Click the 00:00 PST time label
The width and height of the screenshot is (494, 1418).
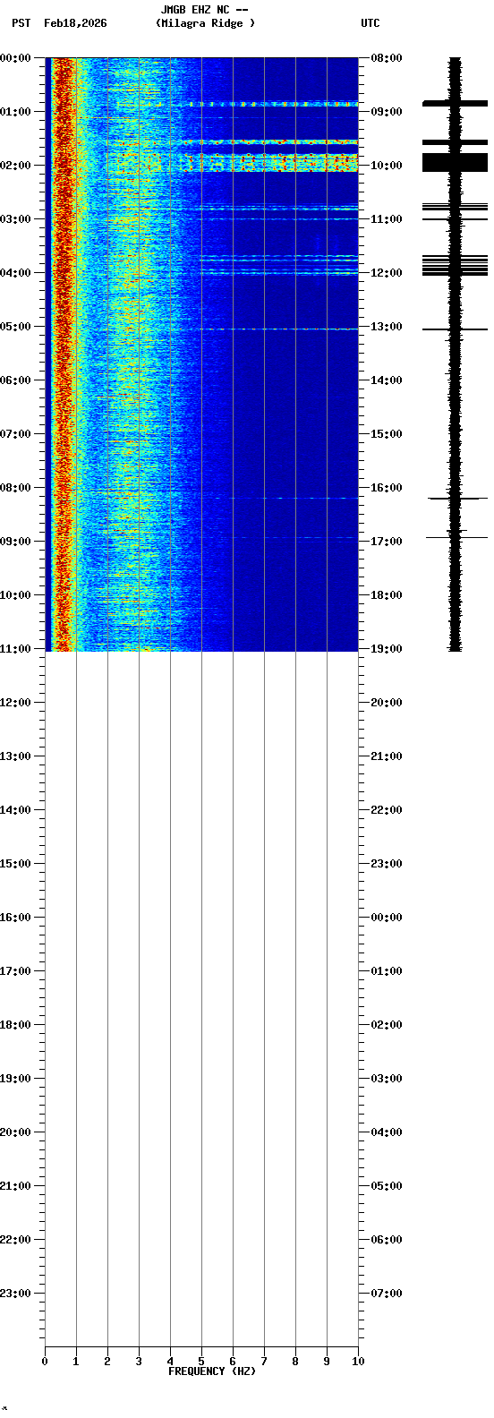click(x=15, y=58)
